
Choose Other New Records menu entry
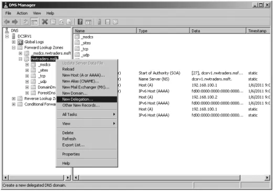click(x=87, y=105)
